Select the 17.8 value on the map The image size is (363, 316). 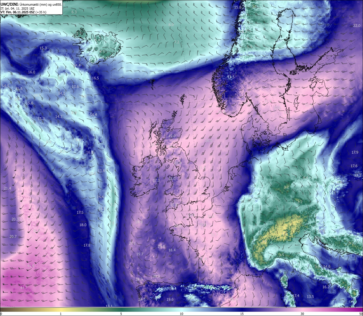[87, 245]
